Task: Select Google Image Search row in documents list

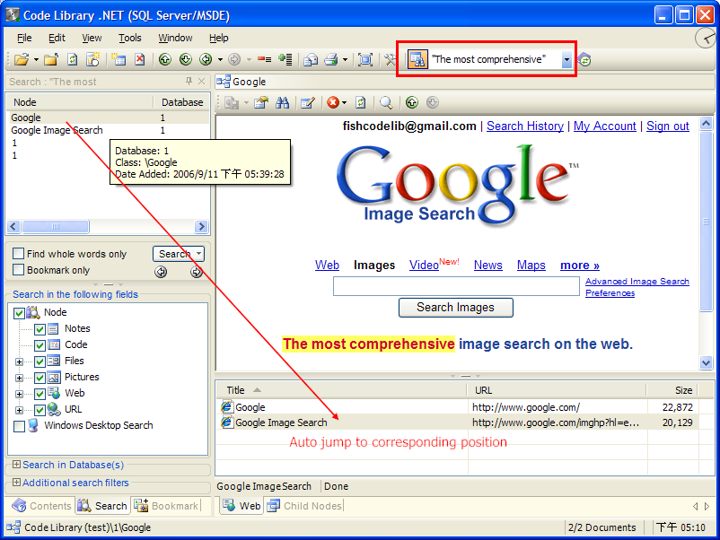Action: [x=457, y=422]
